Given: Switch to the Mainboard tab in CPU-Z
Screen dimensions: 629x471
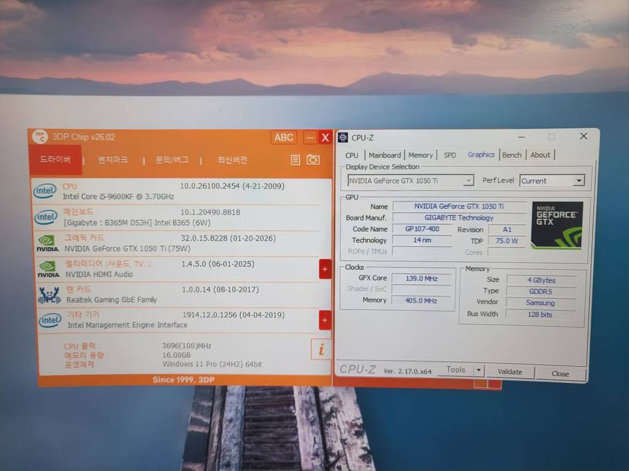Looking at the screenshot, I should coord(385,155).
